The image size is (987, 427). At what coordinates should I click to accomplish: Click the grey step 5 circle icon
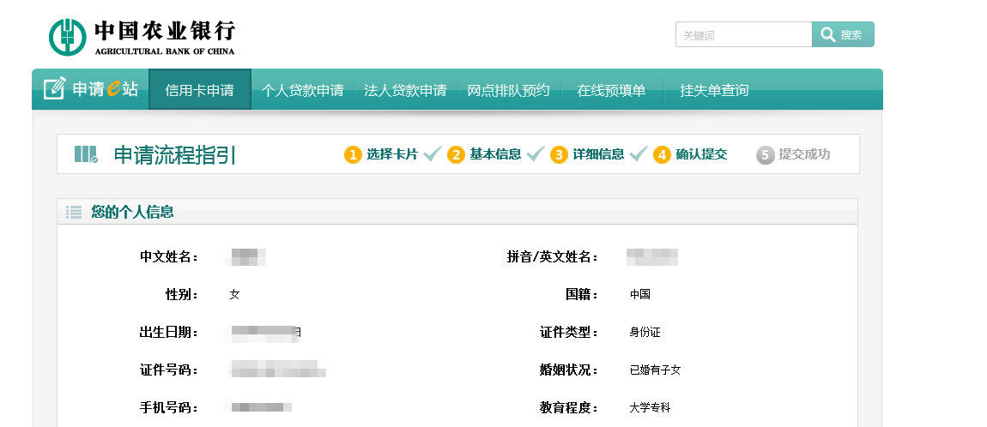click(766, 154)
